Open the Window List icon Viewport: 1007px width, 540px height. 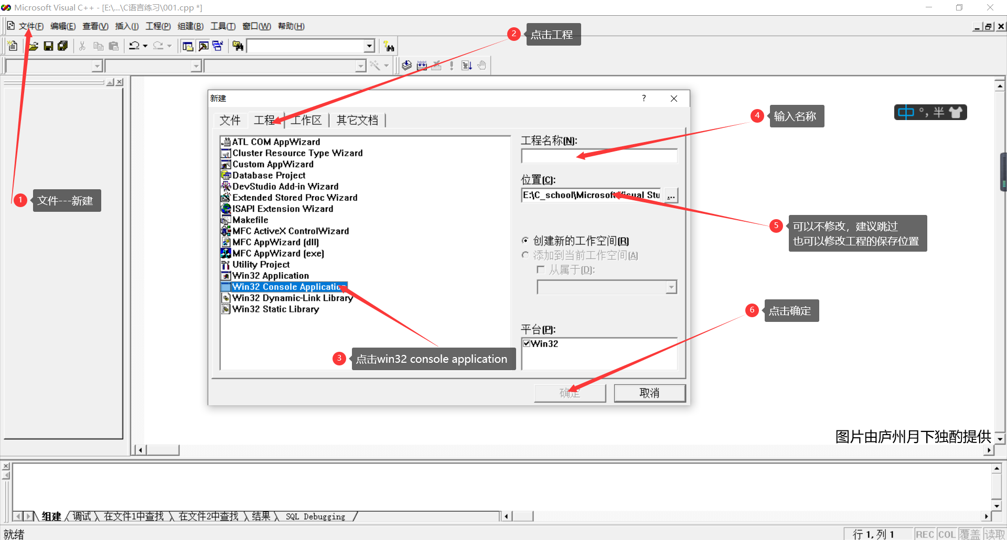[x=218, y=46]
